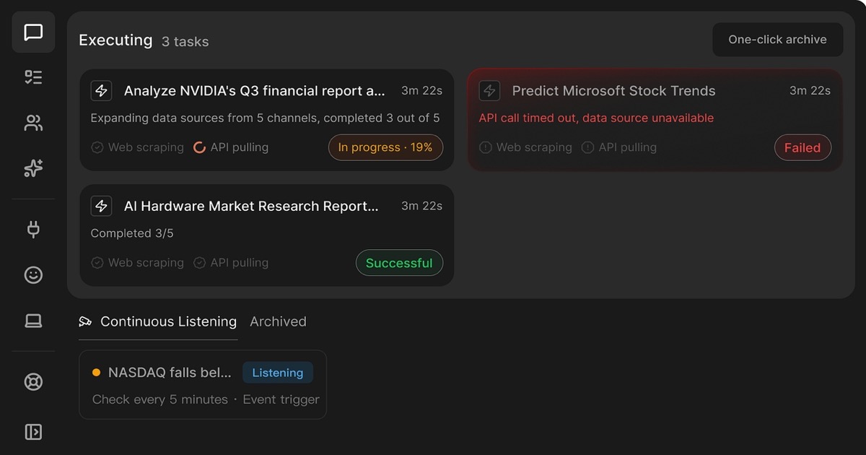
Task: Open help via the lifebuoy icon
Action: pos(32,381)
